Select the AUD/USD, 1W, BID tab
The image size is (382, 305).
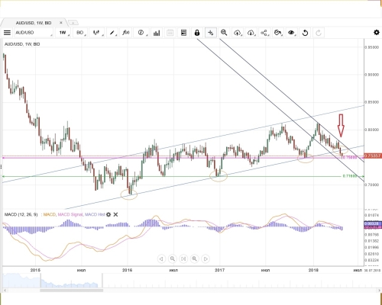click(x=34, y=23)
